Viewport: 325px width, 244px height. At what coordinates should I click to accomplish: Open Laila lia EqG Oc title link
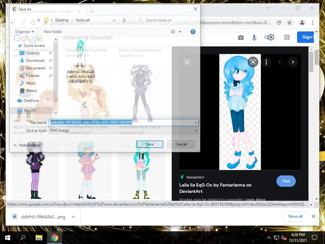pos(215,188)
